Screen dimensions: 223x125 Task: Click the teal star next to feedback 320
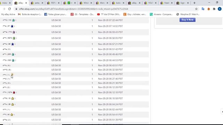[x=13, y=60]
